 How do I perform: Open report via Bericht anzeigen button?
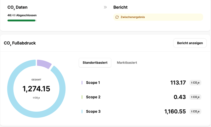[x=190, y=43]
